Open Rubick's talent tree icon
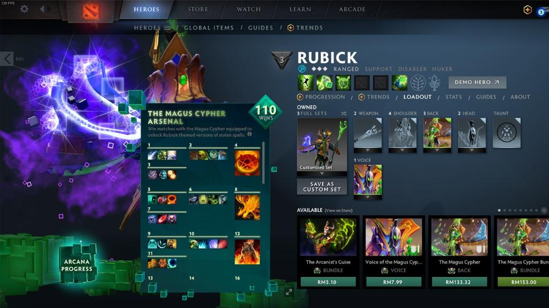The image size is (549, 308). 418,83
